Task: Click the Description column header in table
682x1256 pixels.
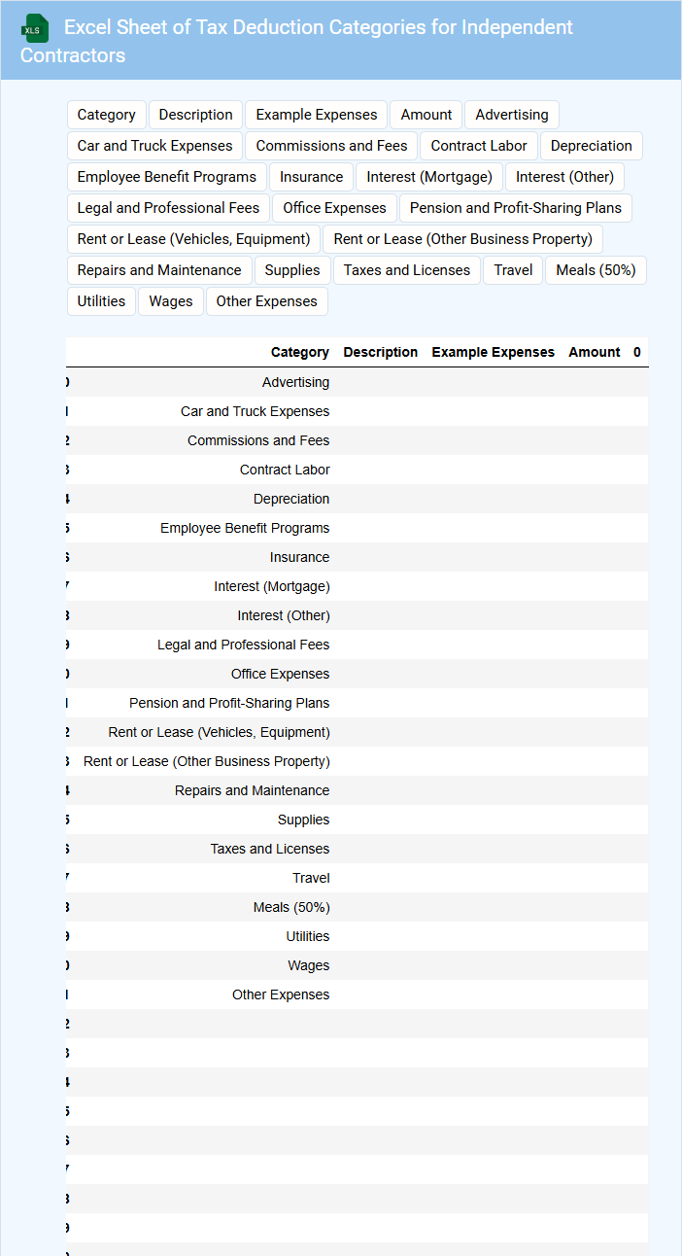Action: coord(381,352)
